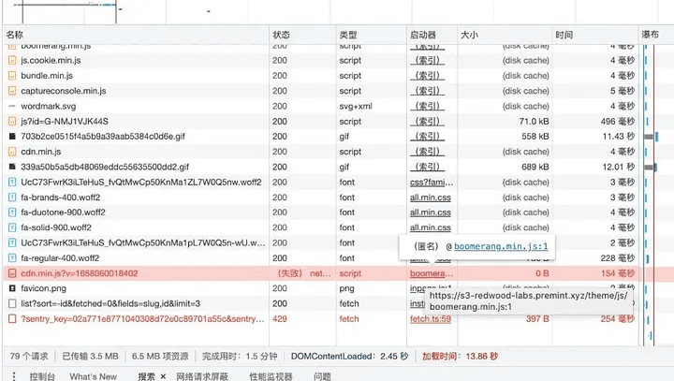Image resolution: width=674 pixels, height=381 pixels.
Task: Click the 558 kB size cell
Action: (x=535, y=137)
